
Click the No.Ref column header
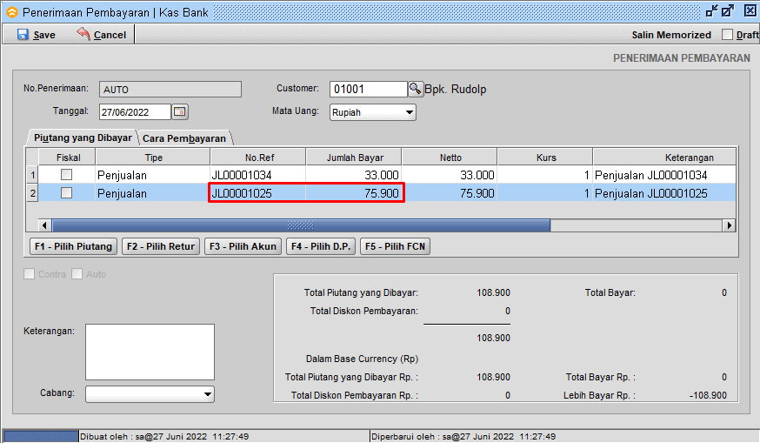tap(258, 158)
